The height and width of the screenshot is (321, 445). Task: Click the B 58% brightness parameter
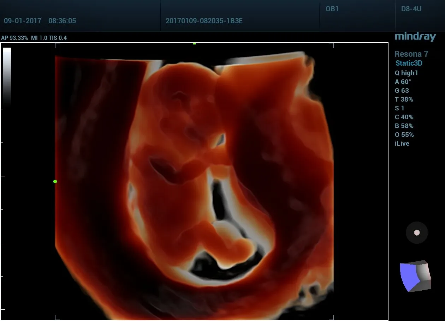click(404, 126)
